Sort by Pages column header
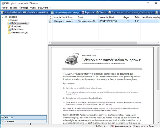This screenshot has height=128, width=160. (x=126, y=17)
